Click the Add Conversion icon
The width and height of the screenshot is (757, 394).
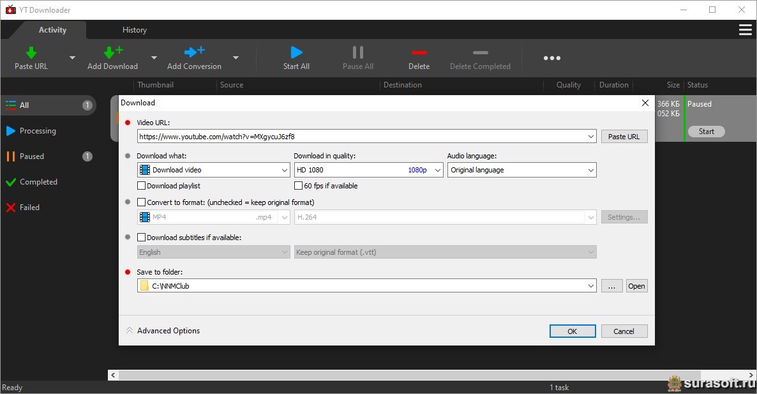tap(194, 52)
